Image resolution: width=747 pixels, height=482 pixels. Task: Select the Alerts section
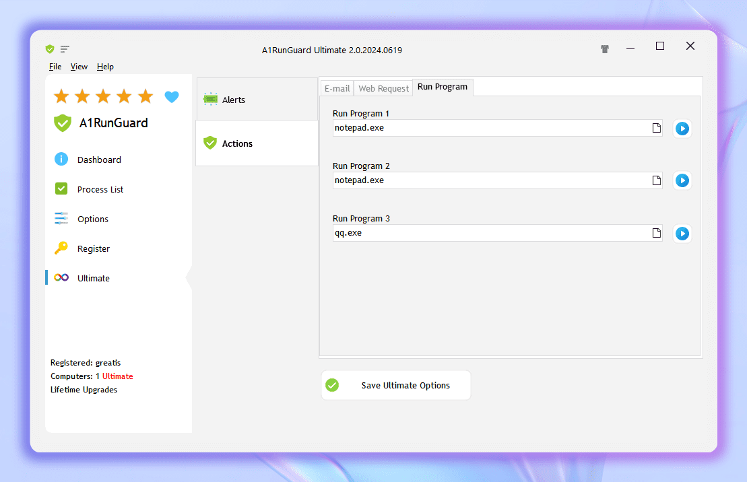click(x=234, y=100)
